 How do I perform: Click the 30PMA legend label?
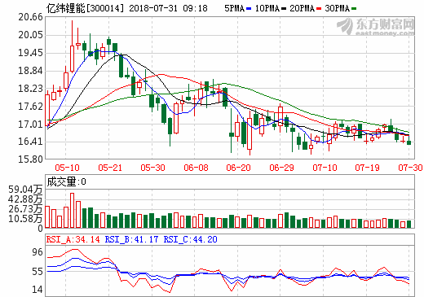pos(338,8)
